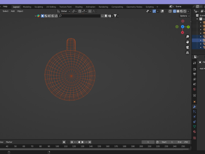
Task: Enable wireframe viewport shading
Action: point(175,11)
